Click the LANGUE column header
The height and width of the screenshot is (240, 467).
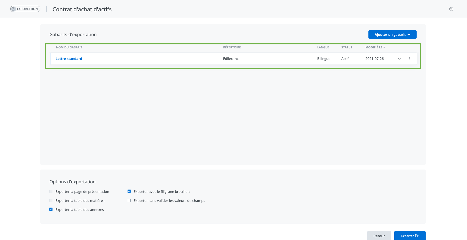coord(323,47)
